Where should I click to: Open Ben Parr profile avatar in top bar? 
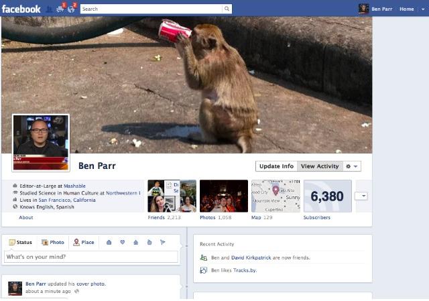363,9
